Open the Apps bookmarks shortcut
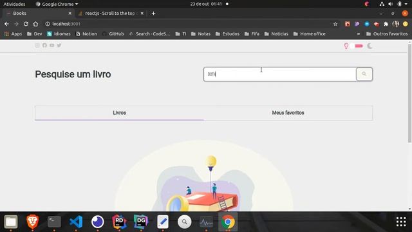Image resolution: width=412 pixels, height=232 pixels. [13, 34]
